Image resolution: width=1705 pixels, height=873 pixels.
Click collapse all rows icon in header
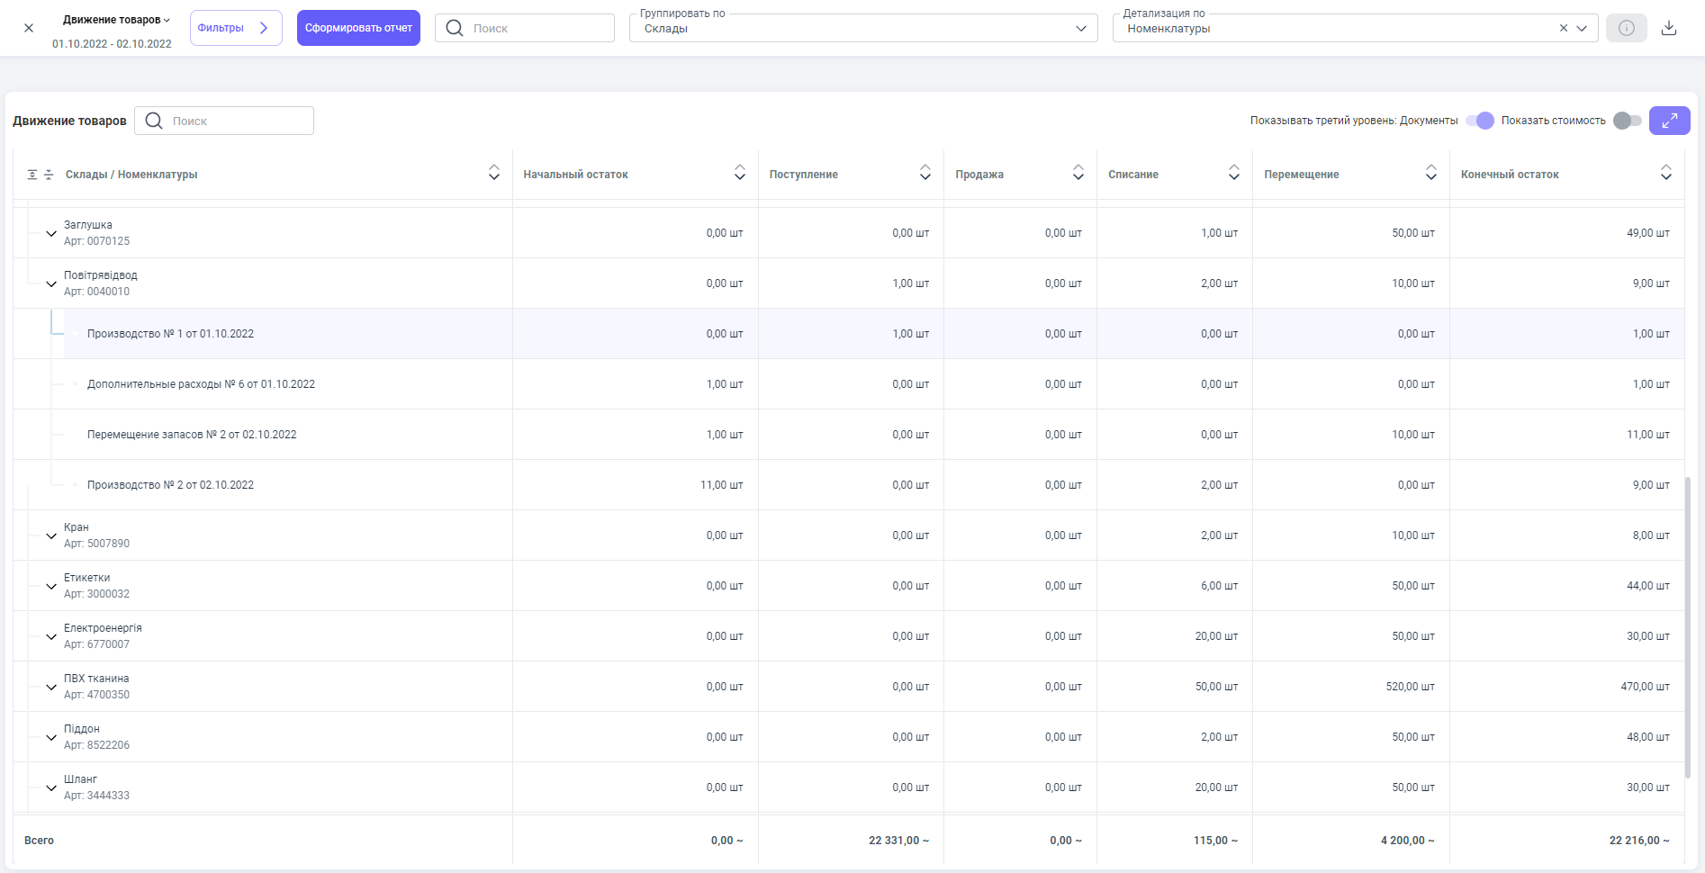point(49,175)
